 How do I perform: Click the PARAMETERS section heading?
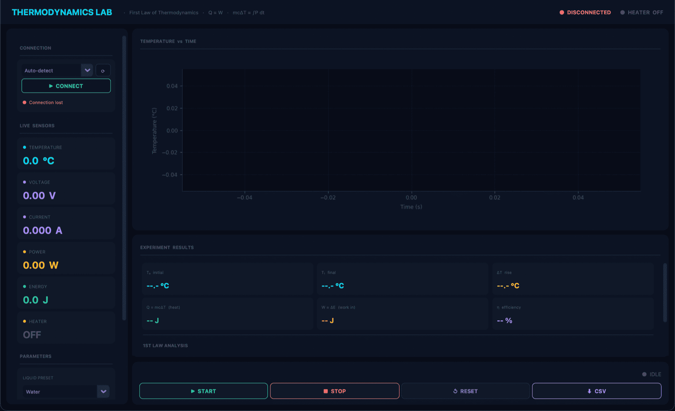35,356
